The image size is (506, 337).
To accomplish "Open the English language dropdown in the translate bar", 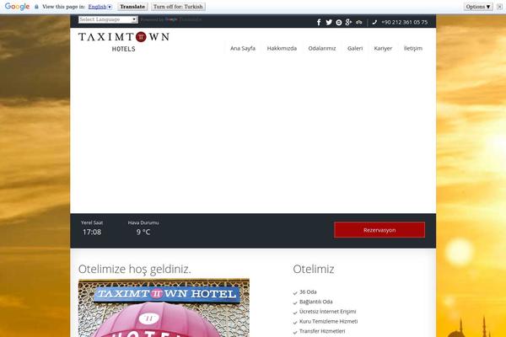I will [100, 7].
